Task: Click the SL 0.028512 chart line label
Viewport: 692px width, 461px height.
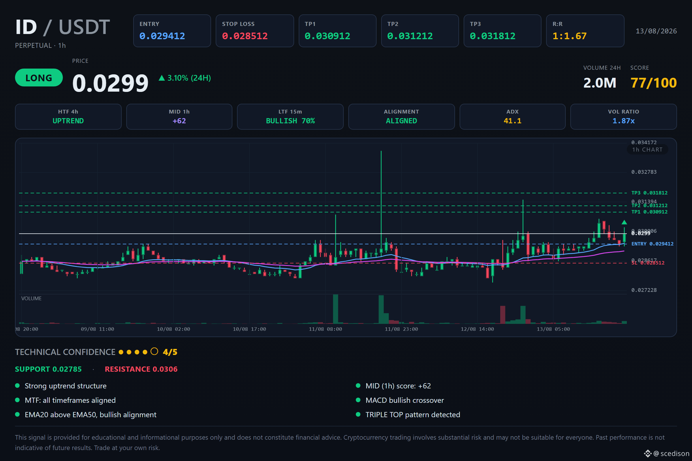Action: [x=648, y=263]
